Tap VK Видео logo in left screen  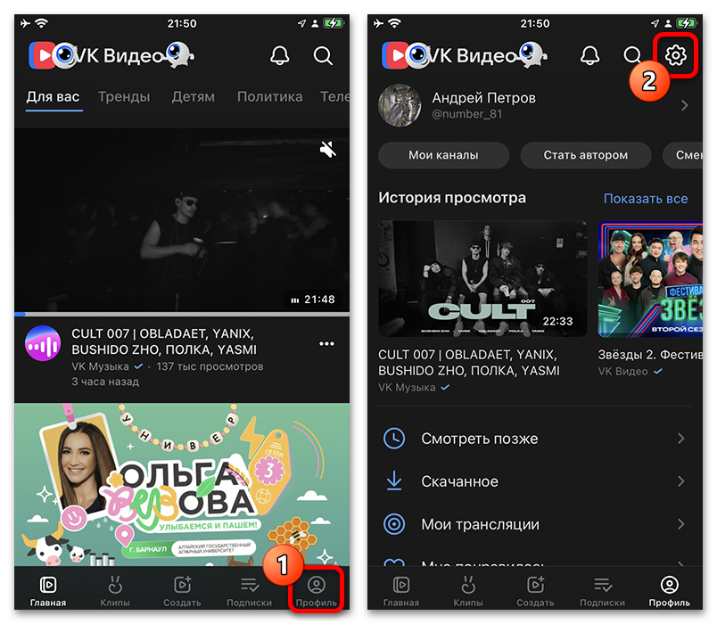(111, 55)
